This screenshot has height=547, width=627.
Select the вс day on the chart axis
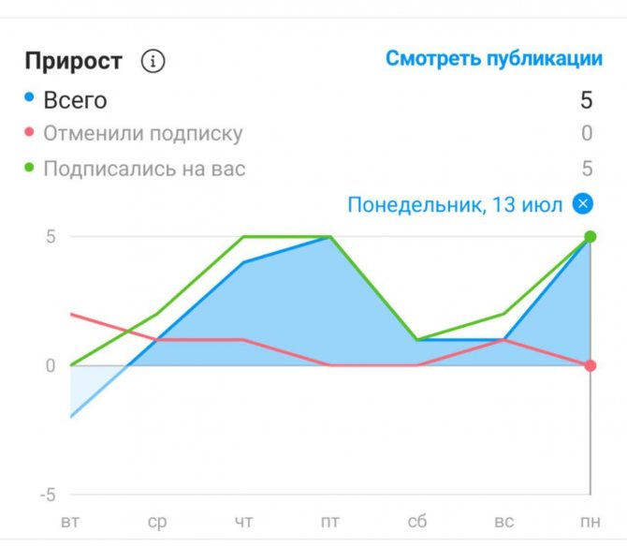pyautogui.click(x=503, y=522)
